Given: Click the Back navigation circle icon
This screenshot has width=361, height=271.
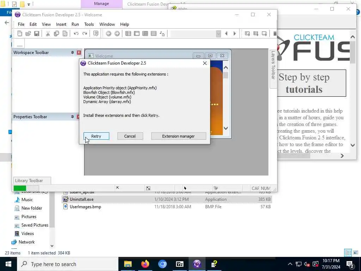Looking at the screenshot, I should click(x=109, y=34).
